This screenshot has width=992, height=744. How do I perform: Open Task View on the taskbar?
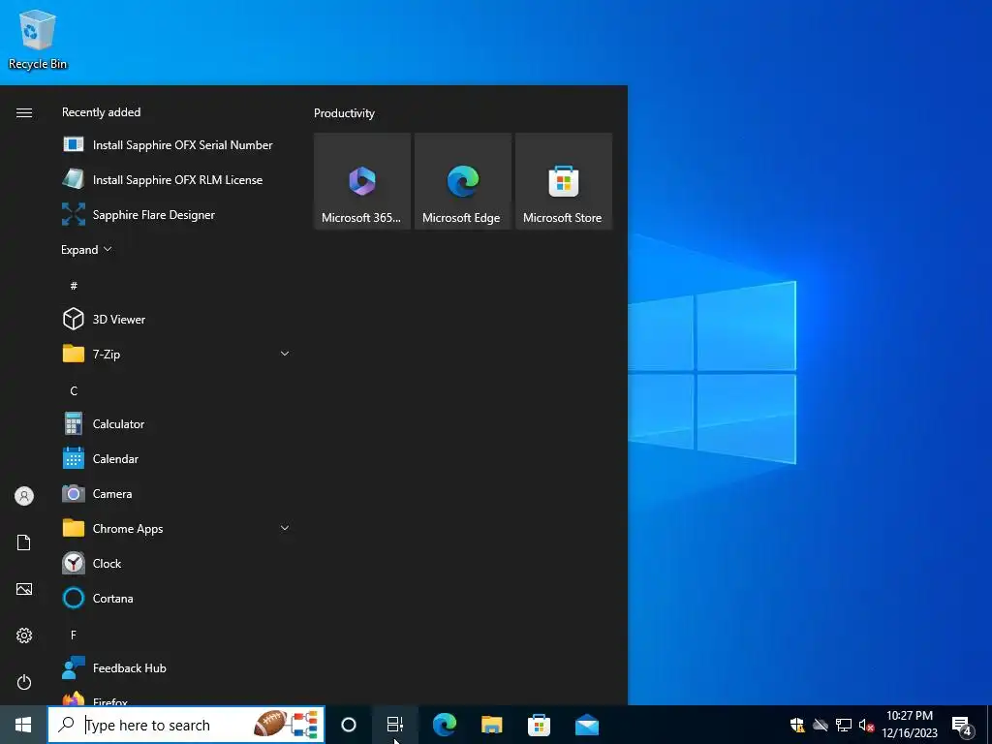395,725
